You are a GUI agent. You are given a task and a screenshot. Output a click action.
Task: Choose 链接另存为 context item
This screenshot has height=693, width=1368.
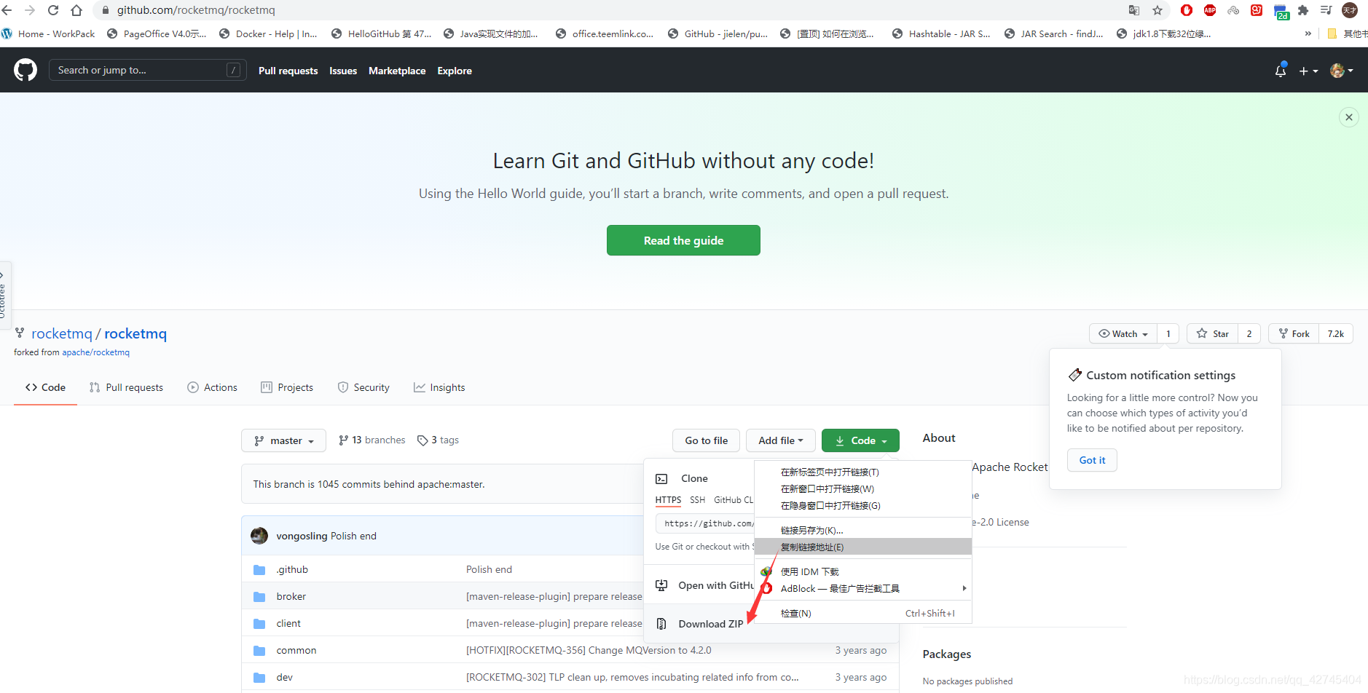pyautogui.click(x=863, y=530)
